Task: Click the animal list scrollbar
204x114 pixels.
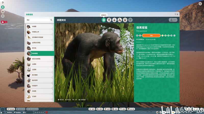Action: [x=25, y=30]
